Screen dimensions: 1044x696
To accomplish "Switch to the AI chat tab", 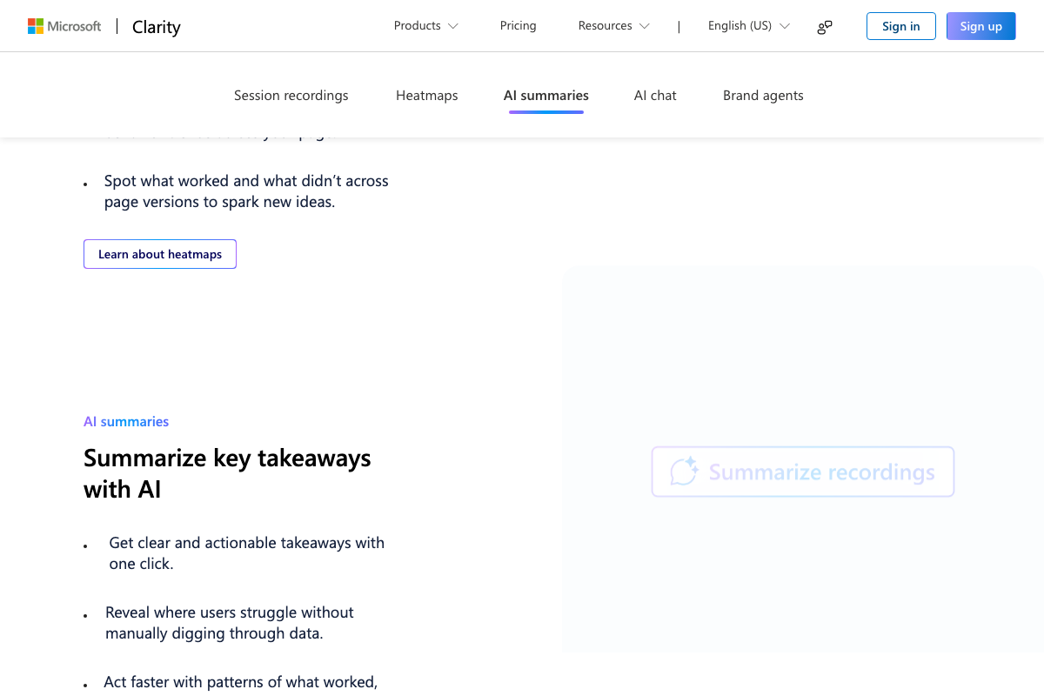I will (655, 96).
